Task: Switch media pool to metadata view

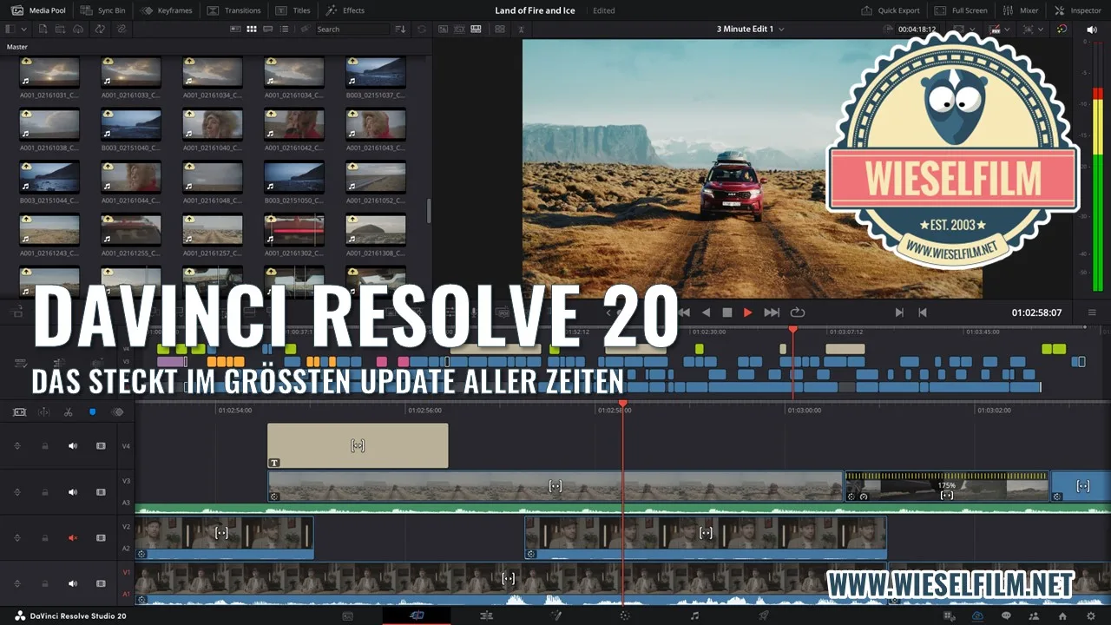Action: click(x=235, y=29)
